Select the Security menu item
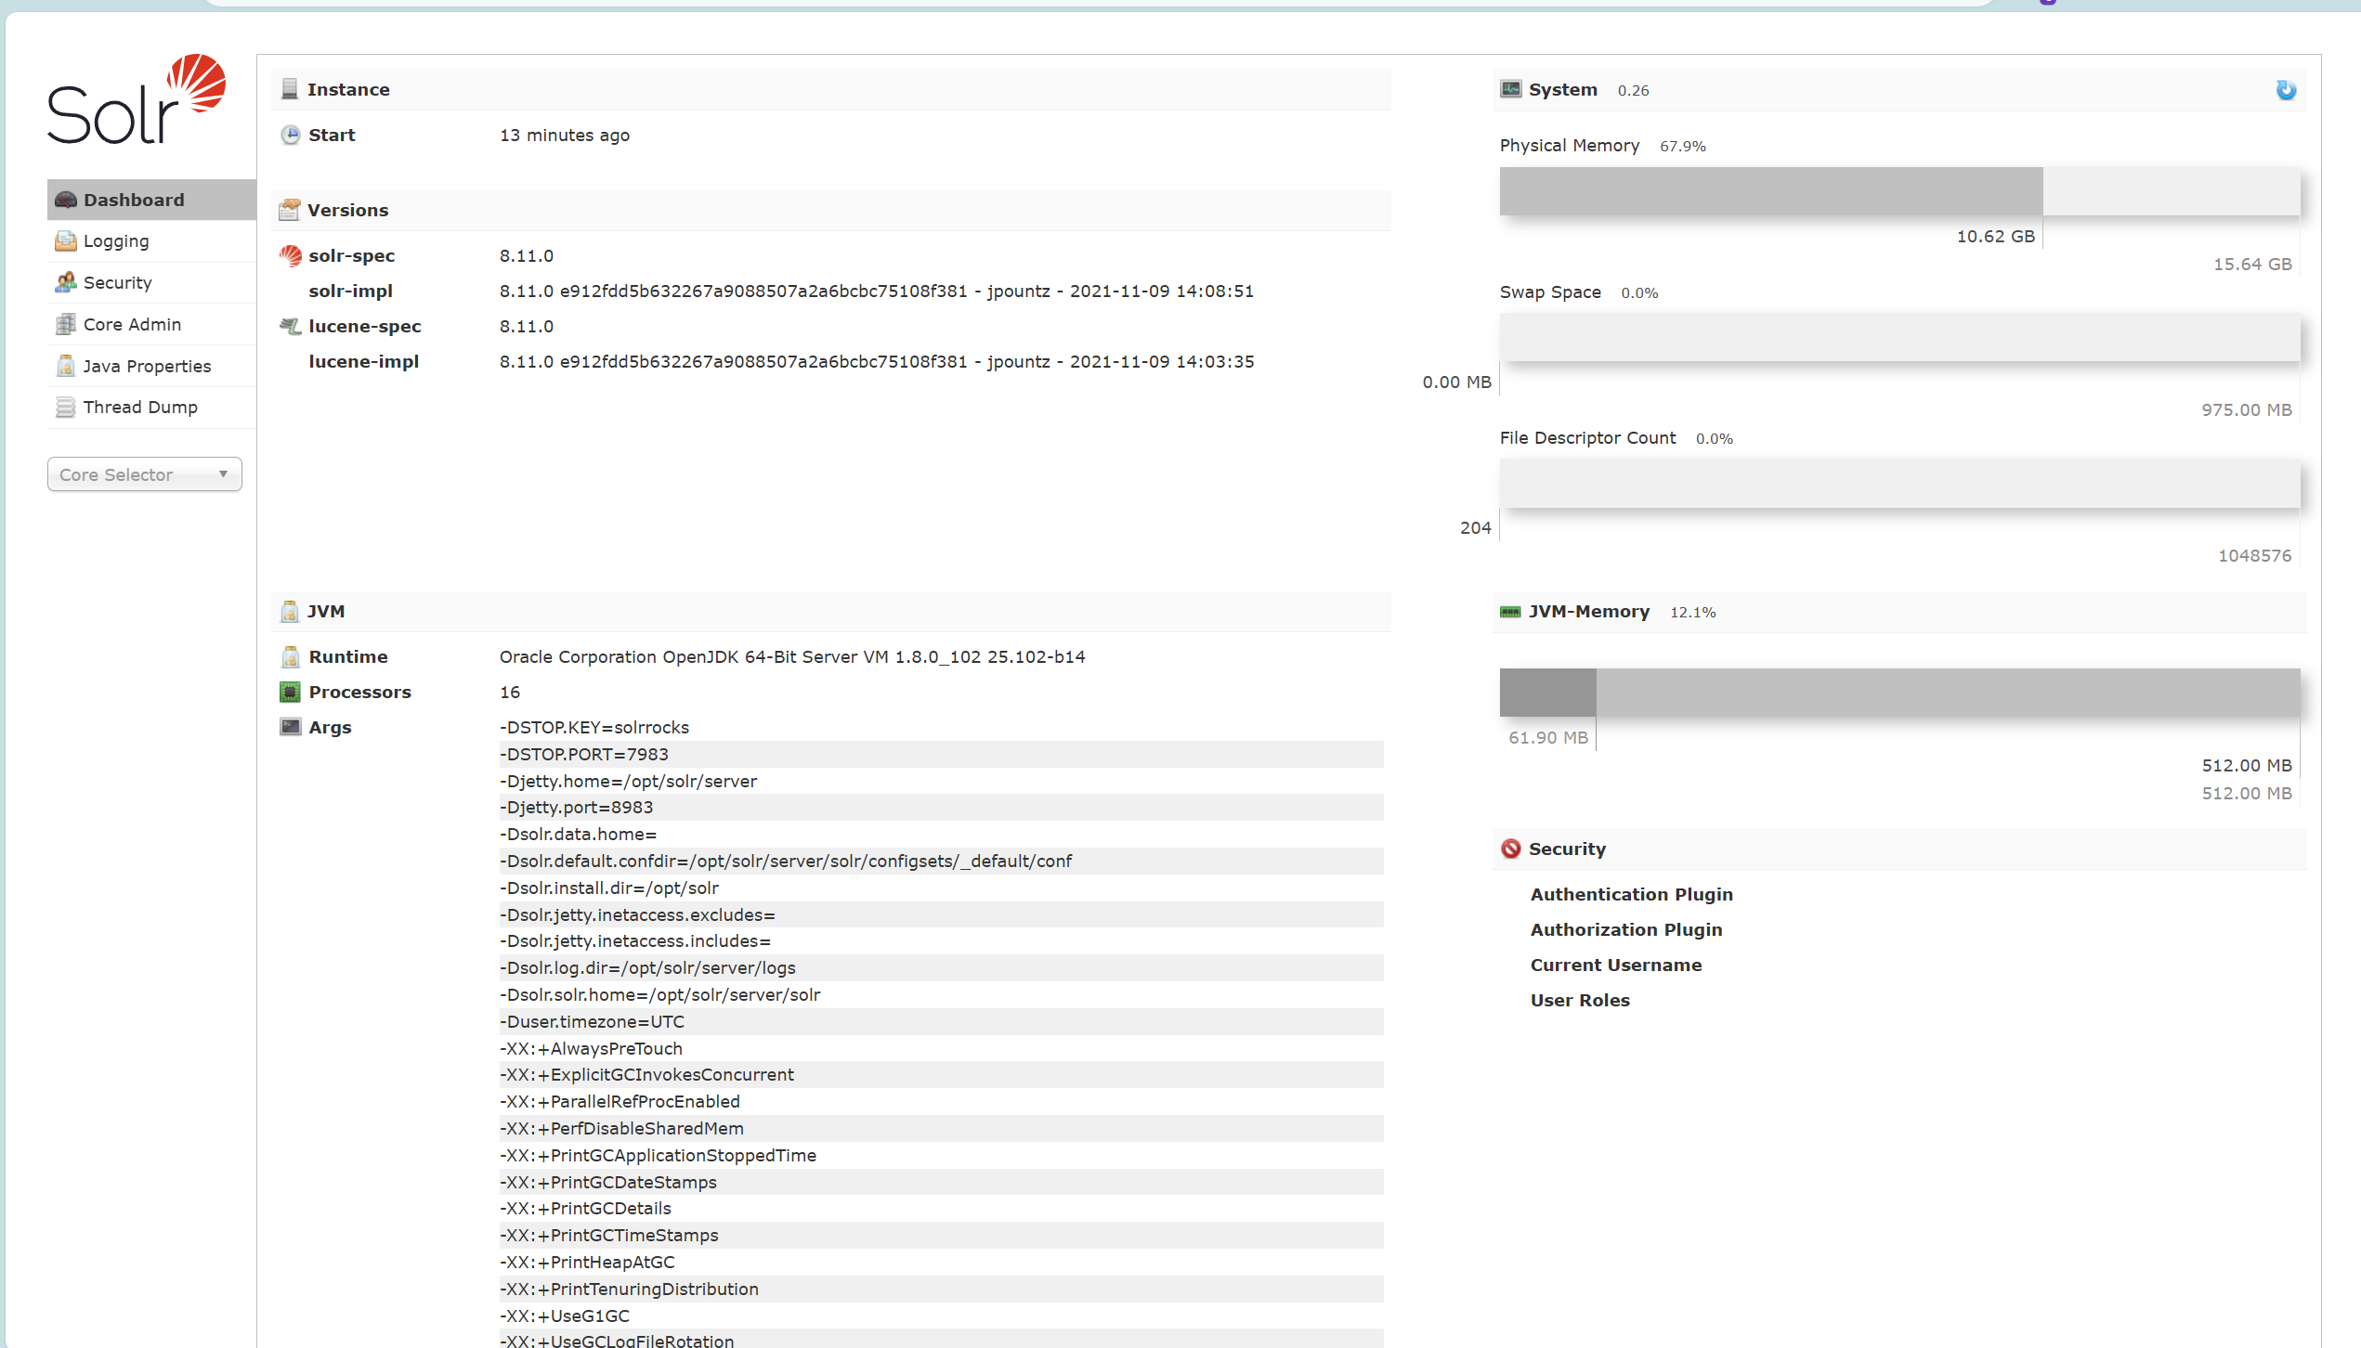The image size is (2361, 1348). coord(117,282)
